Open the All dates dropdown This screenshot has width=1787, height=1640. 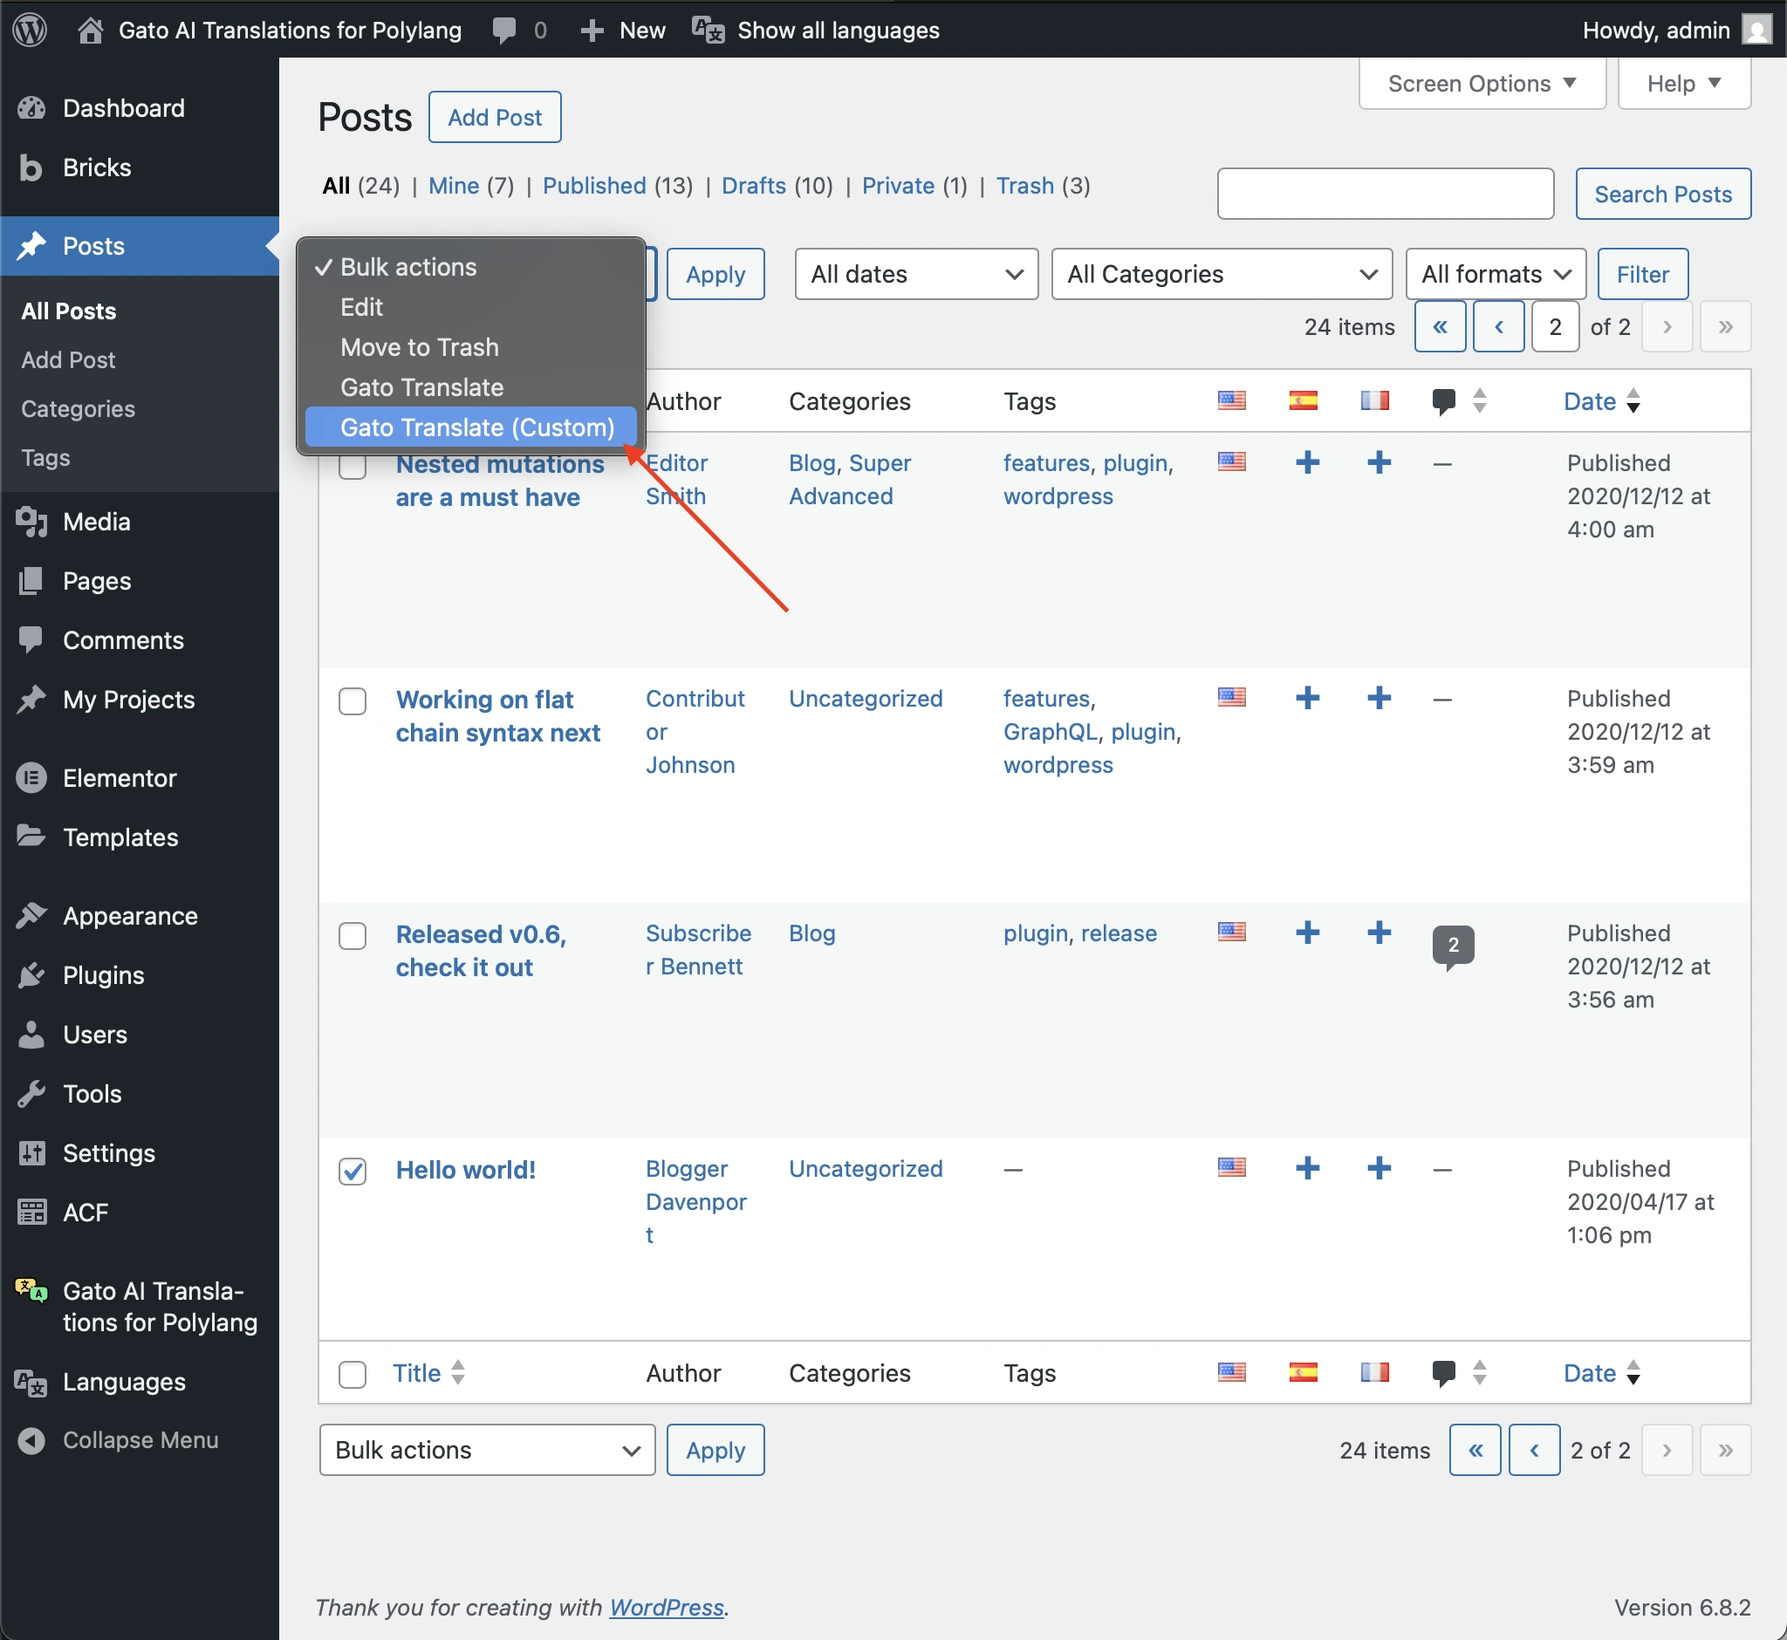915,273
